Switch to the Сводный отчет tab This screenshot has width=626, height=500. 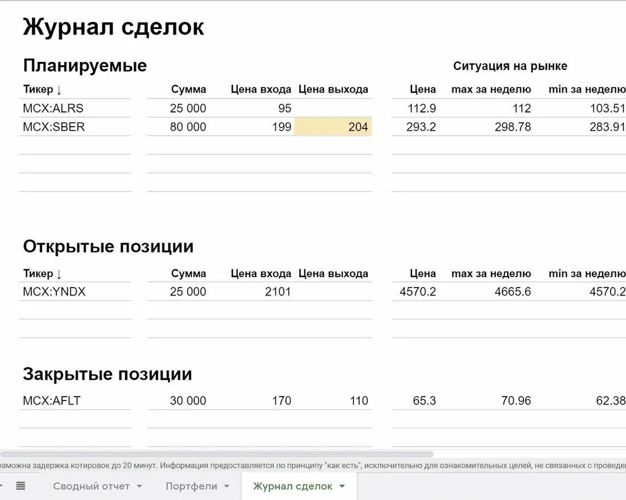(92, 486)
